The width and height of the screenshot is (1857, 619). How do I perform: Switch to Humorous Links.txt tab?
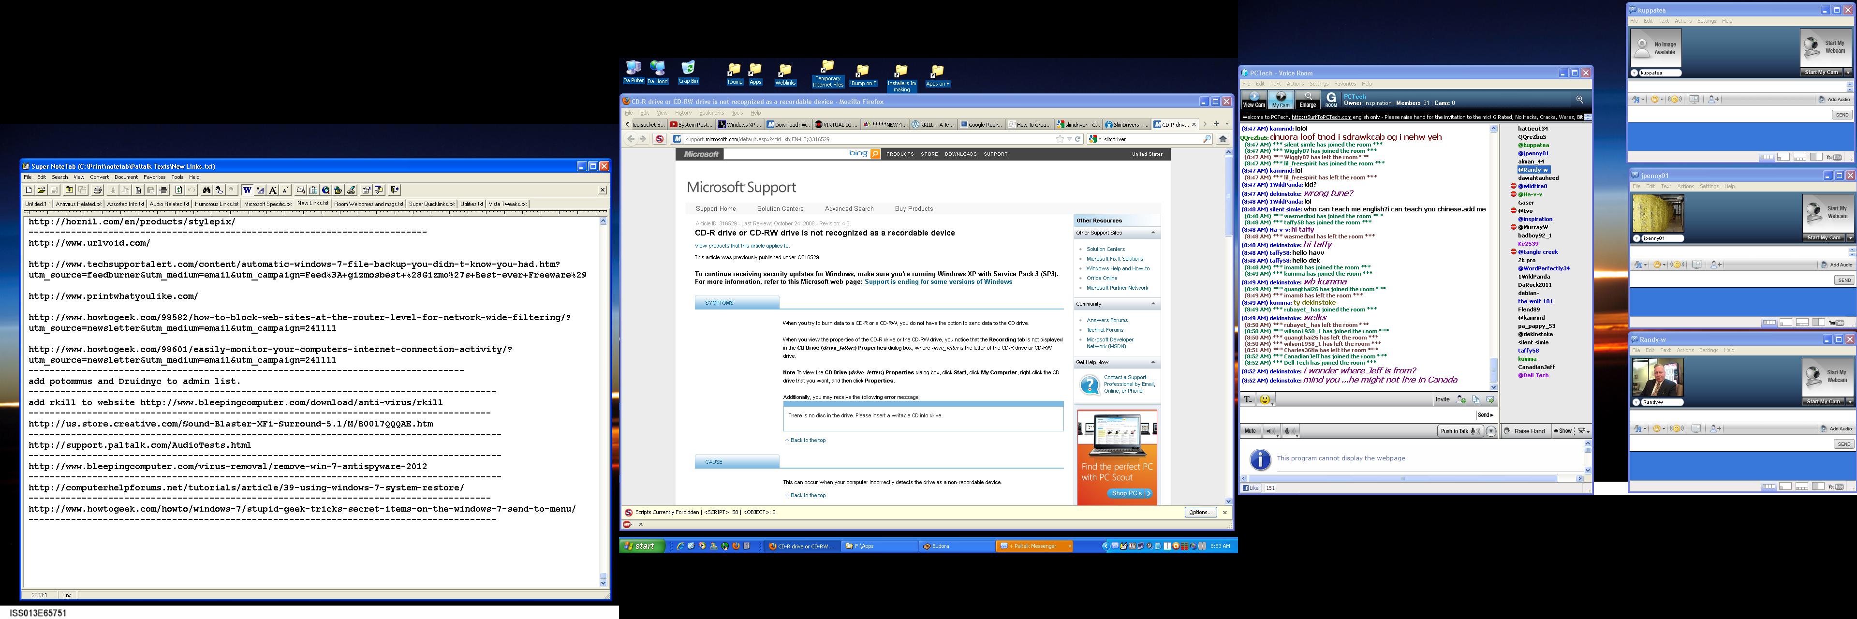coord(216,204)
